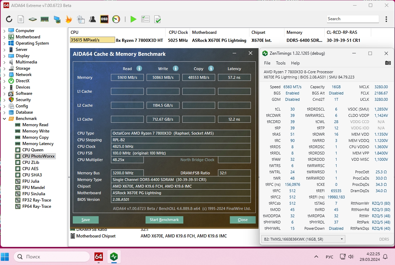Viewport: 395px width, 265px height.
Task: Open the Tools menu in ZenTimings
Action: [x=281, y=63]
